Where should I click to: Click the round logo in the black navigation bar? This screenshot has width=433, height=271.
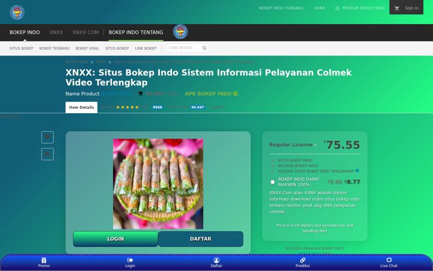click(x=180, y=32)
